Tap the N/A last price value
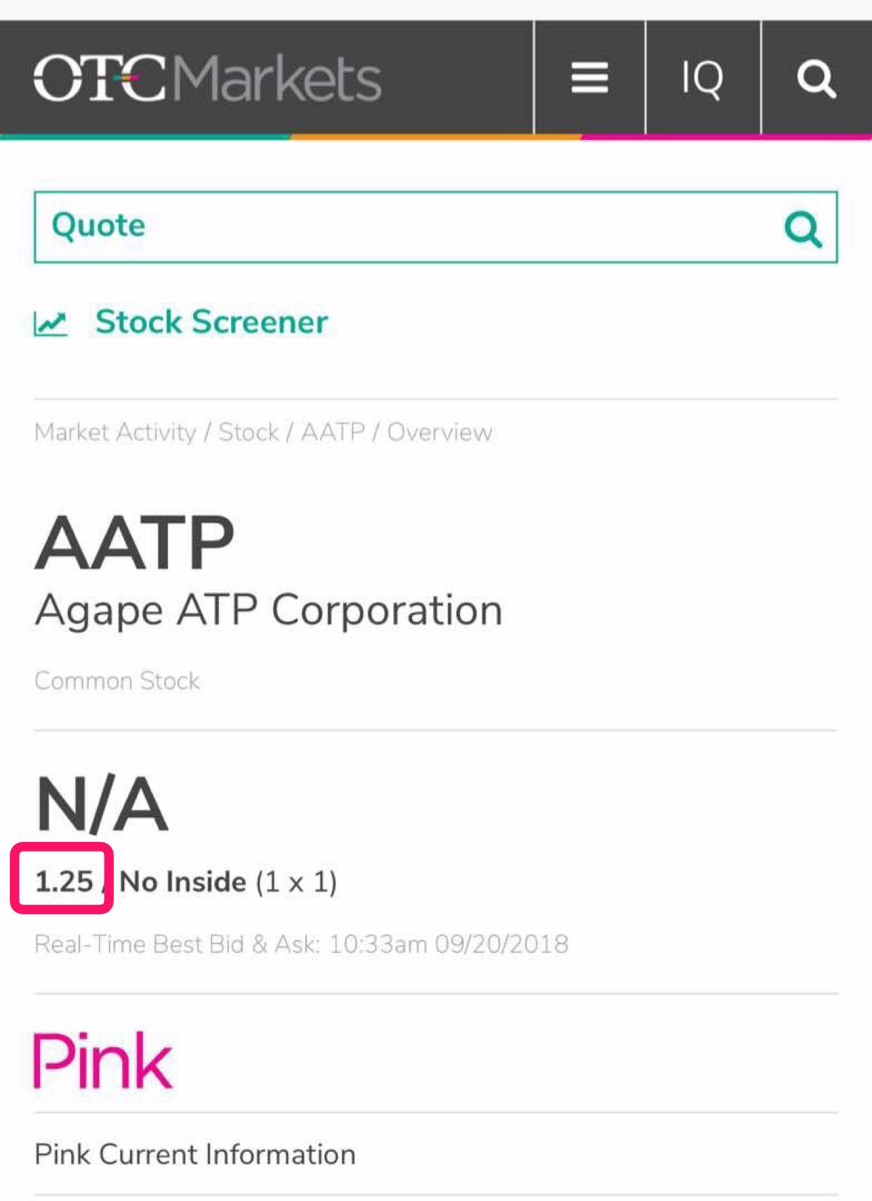 (102, 803)
